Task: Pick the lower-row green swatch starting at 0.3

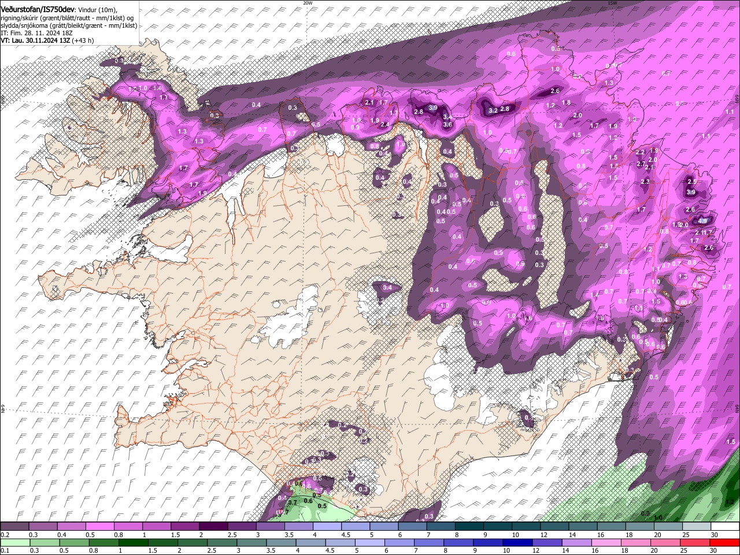Action: tap(45, 543)
